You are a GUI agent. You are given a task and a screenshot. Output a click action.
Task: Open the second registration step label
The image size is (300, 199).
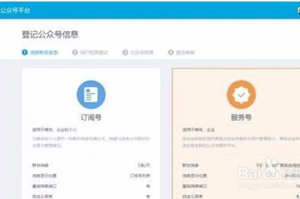click(x=94, y=52)
